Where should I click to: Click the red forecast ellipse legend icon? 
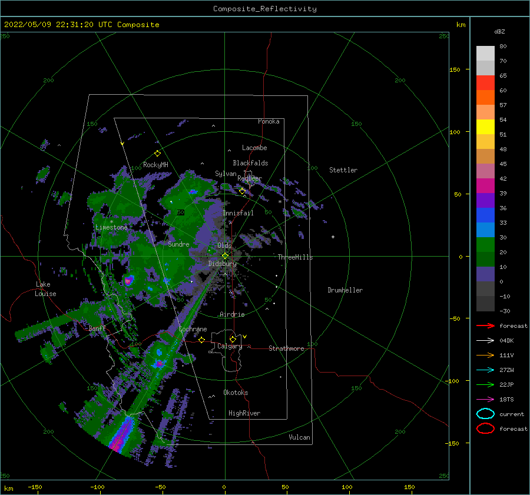point(485,428)
